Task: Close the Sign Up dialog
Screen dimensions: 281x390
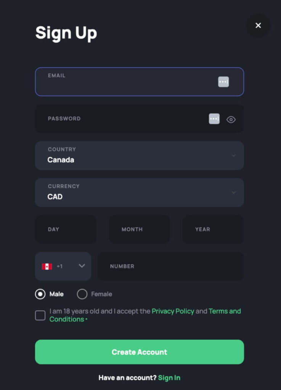Action: (x=258, y=26)
